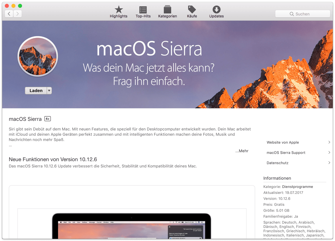
Task: Go forward with the right arrow
Action: 18,14
